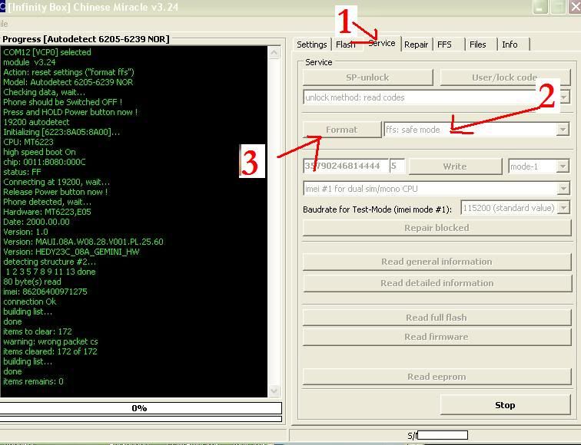Expand the Baudrate 115200 dropdown
The image size is (581, 445).
point(563,208)
